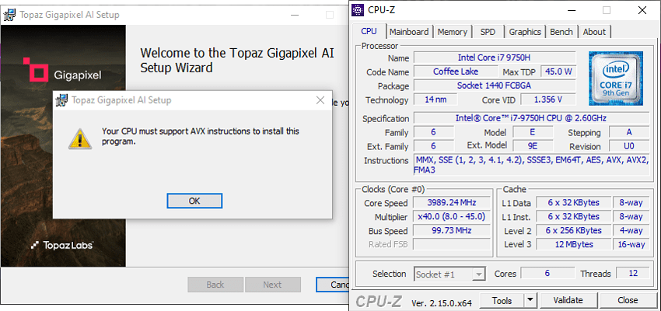Click the L1 Inst. value '6 x 32 KBytes'
Image resolution: width=661 pixels, height=311 pixels.
(573, 217)
